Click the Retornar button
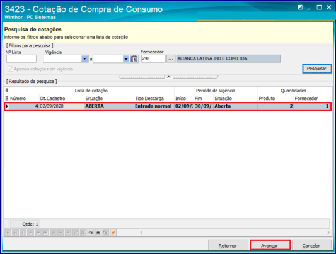 [x=228, y=246]
